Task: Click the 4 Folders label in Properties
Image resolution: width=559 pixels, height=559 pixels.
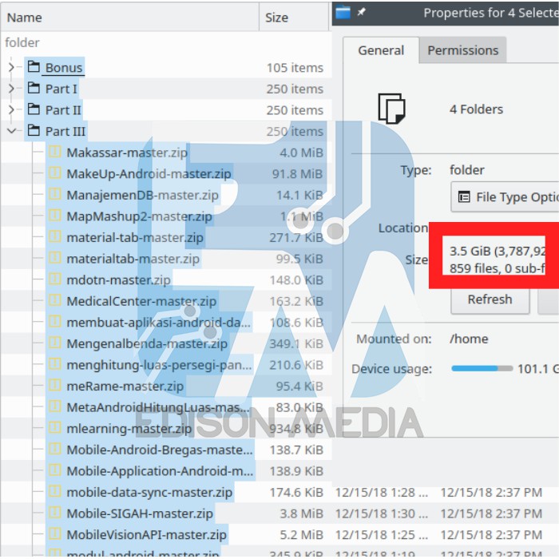Action: point(476,109)
